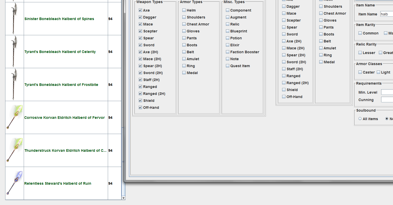
Task: Pick the Relentless Steward's Halberd of Ruin icon
Action: 14,183
